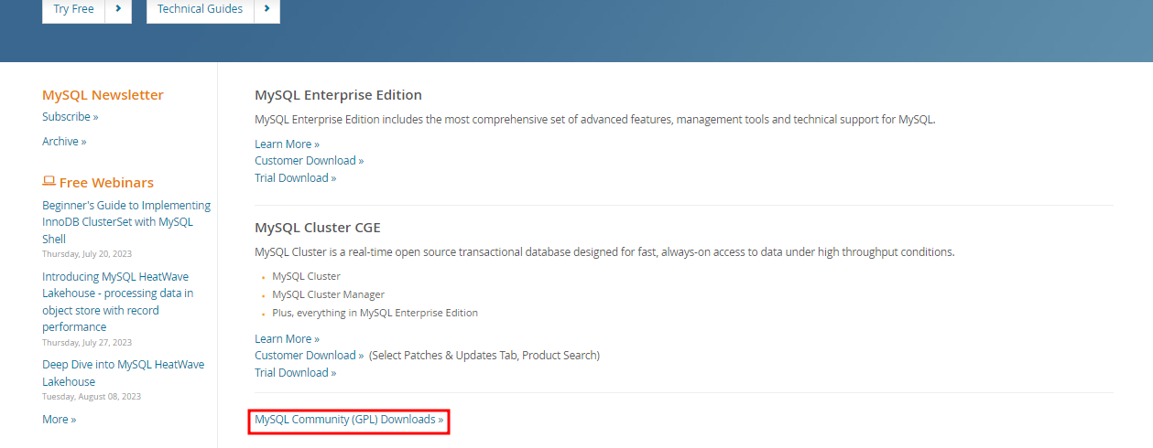The width and height of the screenshot is (1153, 448).
Task: Click the MySQL Newsletter heading
Action: click(103, 95)
